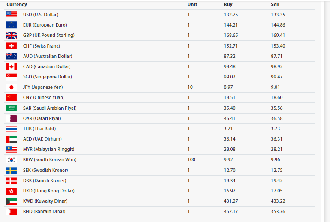Viewport: 330px width, 222px height.
Task: Click the Japanese flag icon
Action: point(12,87)
